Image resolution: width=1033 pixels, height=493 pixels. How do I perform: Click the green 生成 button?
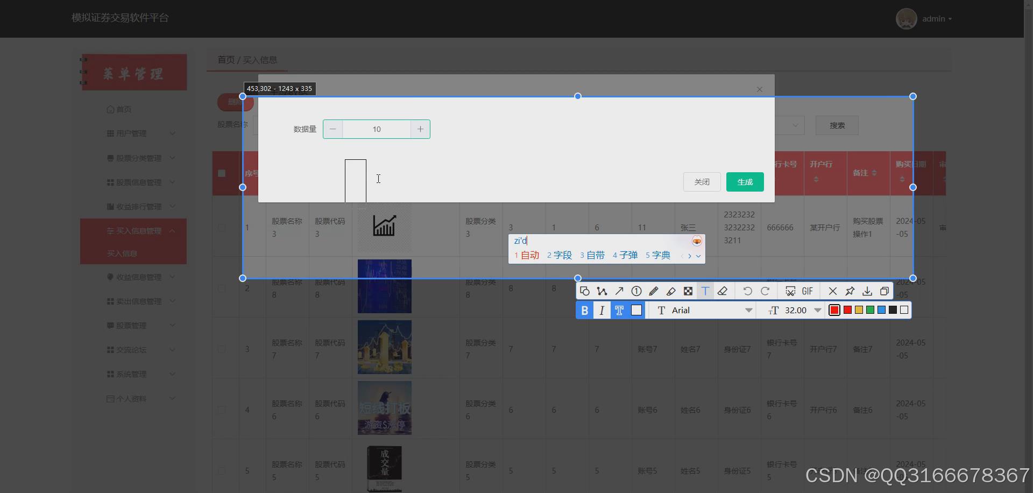point(745,182)
